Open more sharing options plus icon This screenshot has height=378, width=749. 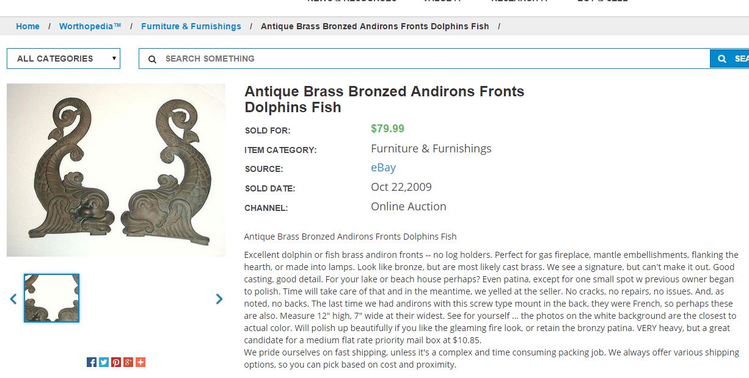pos(141,362)
